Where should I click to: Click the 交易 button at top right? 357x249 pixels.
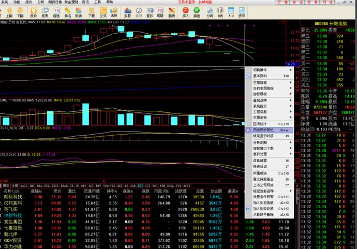[311, 3]
